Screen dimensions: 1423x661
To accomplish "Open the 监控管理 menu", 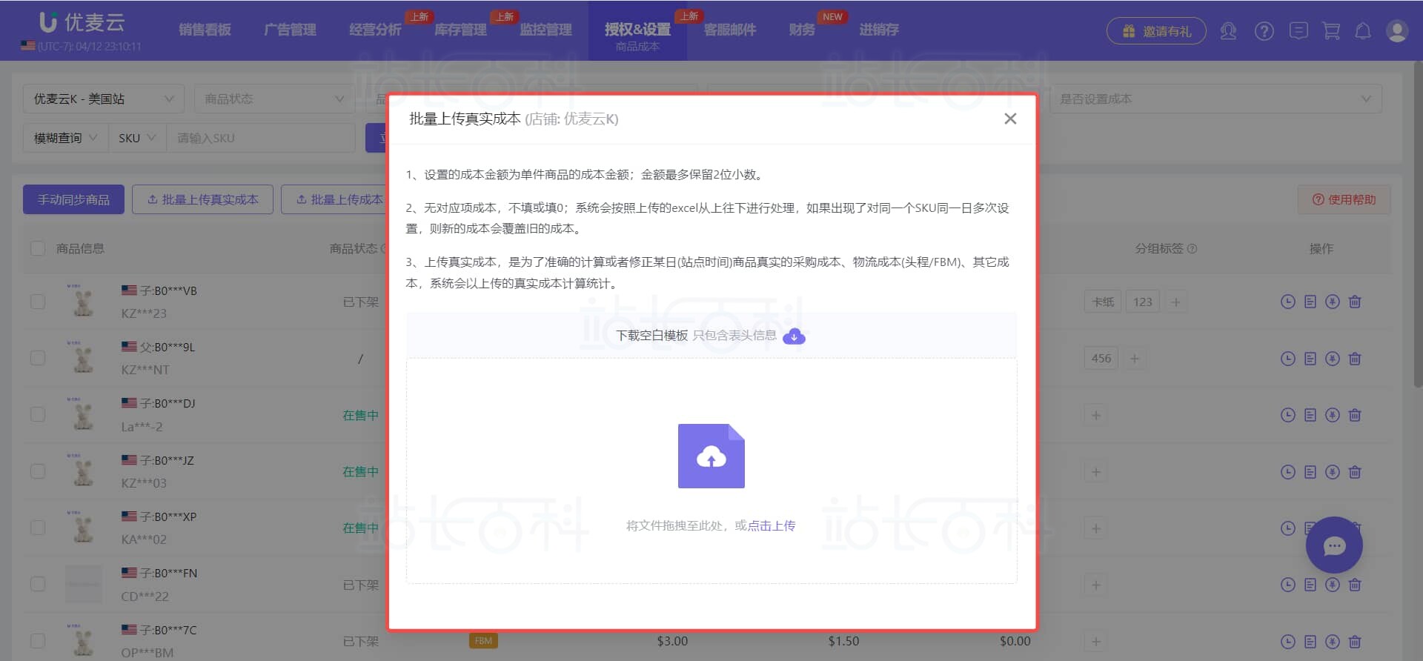I will point(545,30).
